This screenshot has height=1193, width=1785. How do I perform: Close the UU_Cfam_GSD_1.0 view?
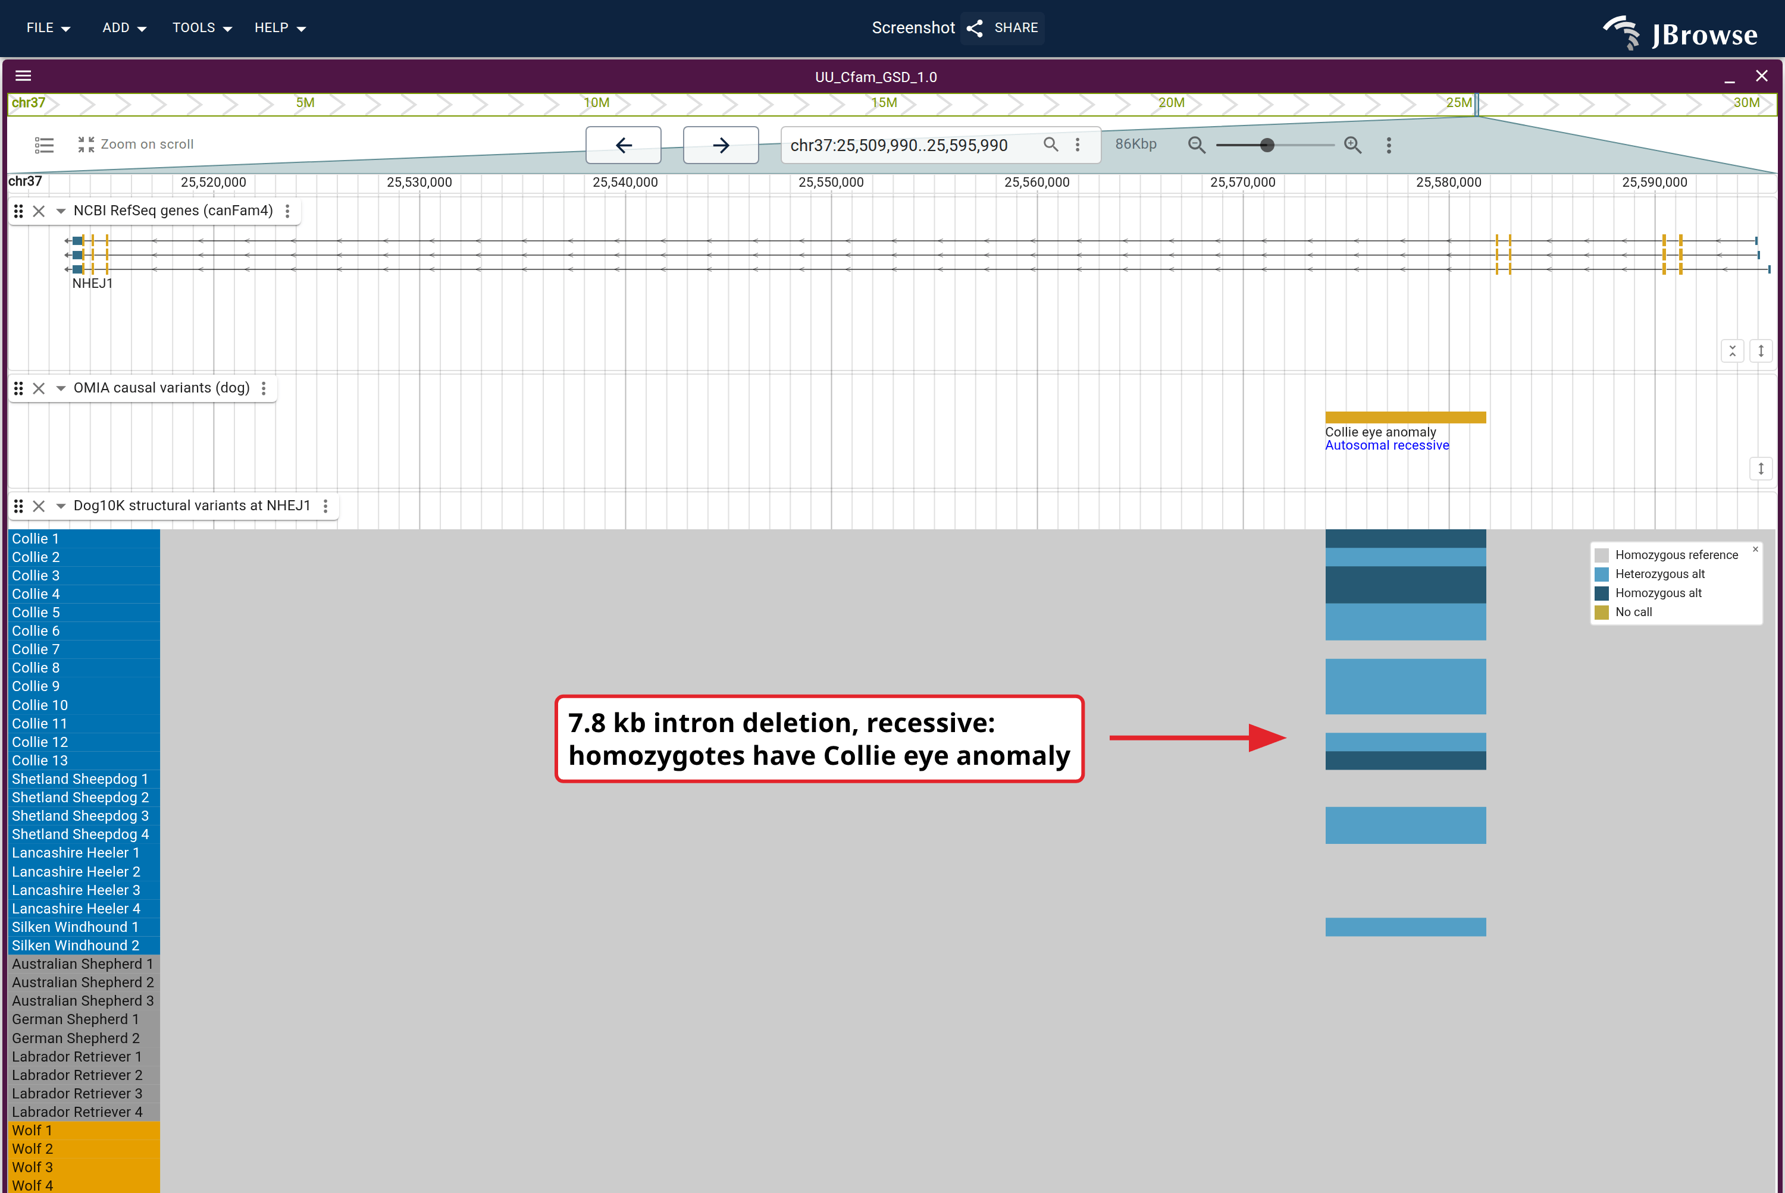pyautogui.click(x=1761, y=76)
